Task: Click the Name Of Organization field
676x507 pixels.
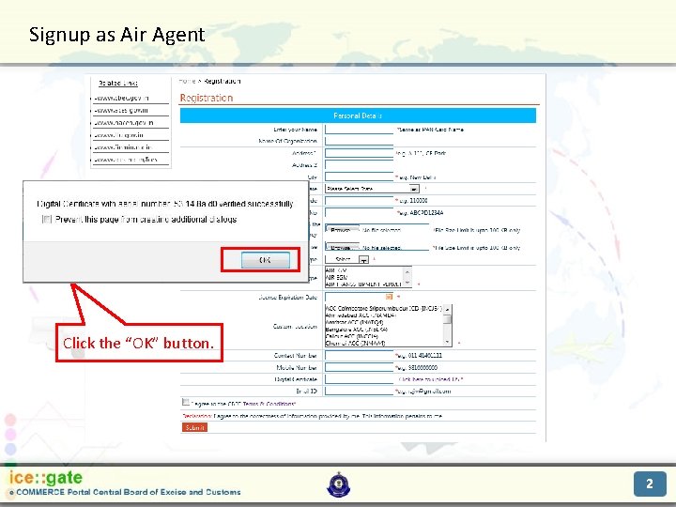Action: coord(359,142)
